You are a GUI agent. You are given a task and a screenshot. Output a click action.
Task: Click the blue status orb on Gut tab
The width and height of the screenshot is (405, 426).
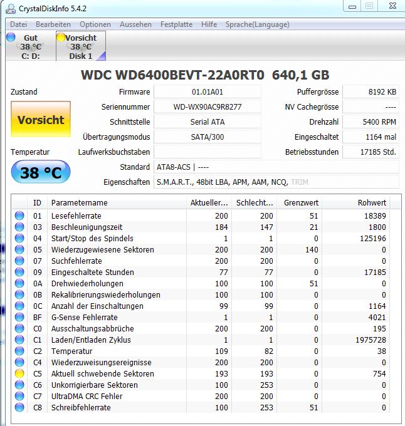coord(11,37)
